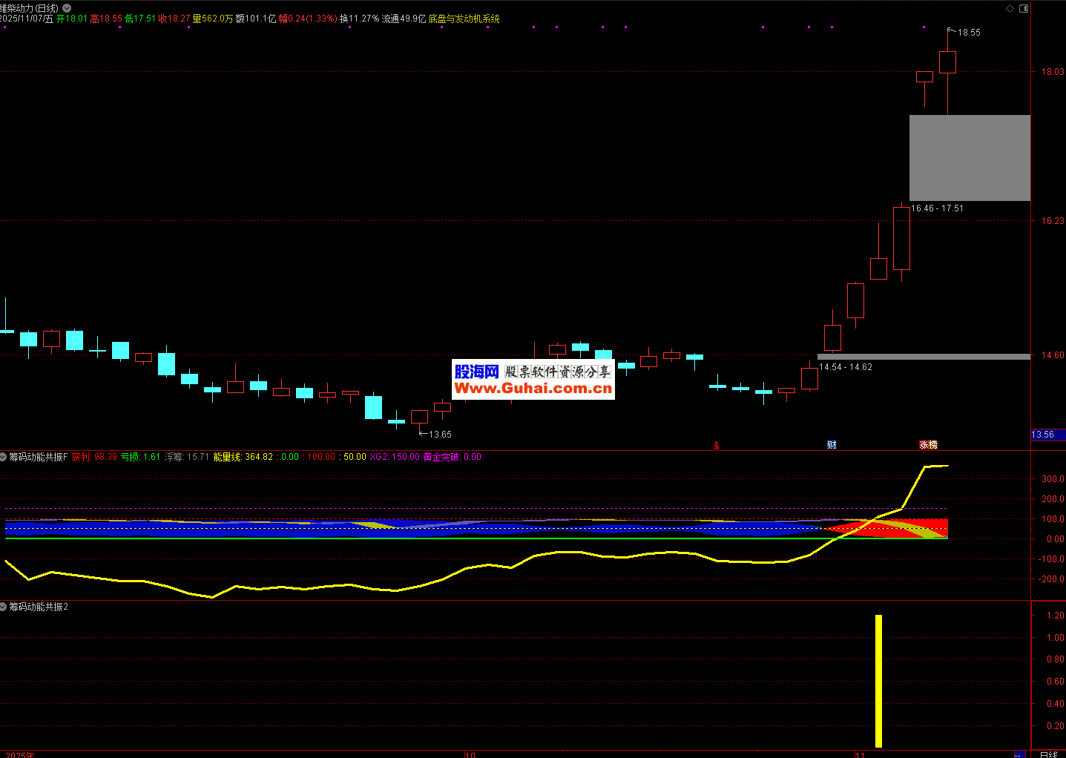This screenshot has height=758, width=1066.
Task: Click the 13.65 low price label
Action: (440, 435)
